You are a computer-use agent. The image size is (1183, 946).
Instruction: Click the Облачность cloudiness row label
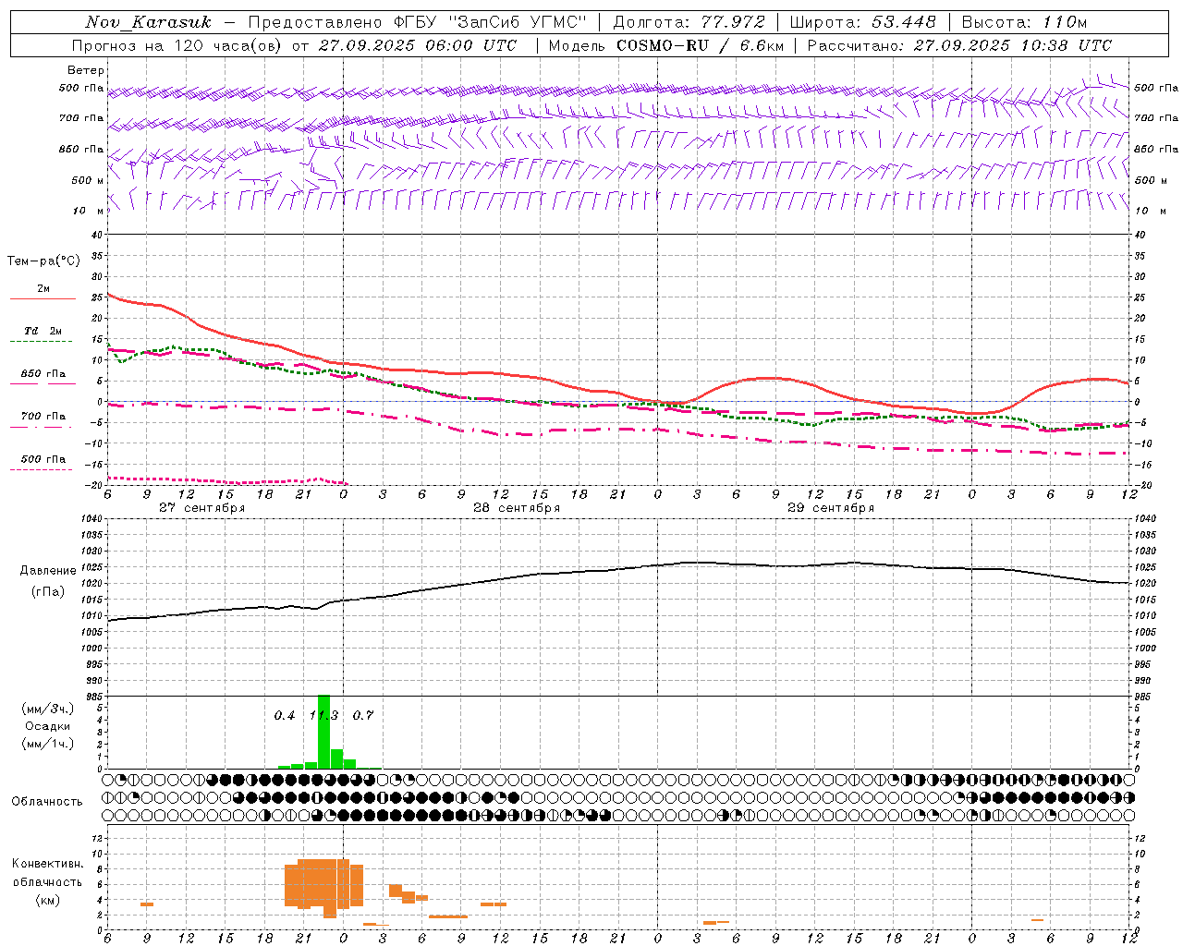tap(47, 801)
